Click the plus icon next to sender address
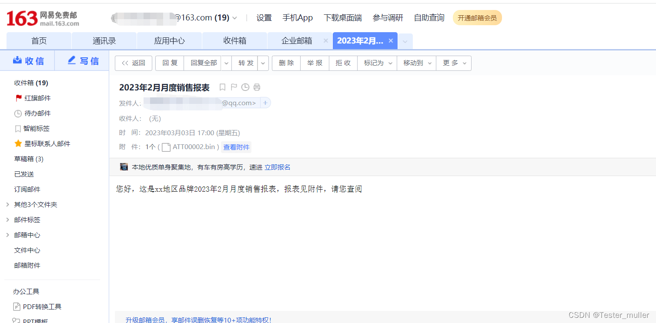This screenshot has width=656, height=323. (x=265, y=103)
